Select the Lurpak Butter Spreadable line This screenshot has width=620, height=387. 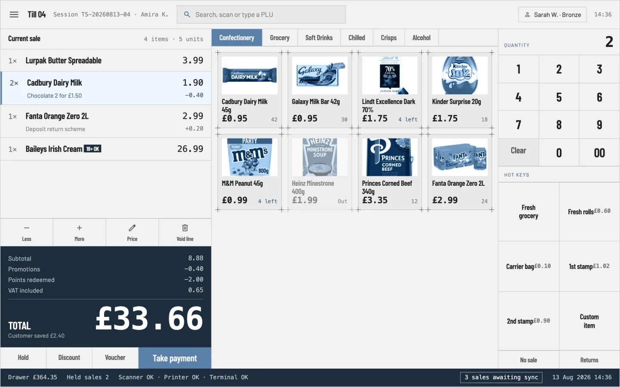click(105, 61)
